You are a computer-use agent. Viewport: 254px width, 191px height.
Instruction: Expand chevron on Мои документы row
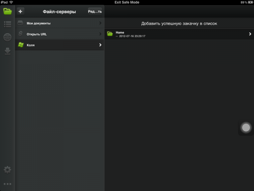[x=100, y=23]
